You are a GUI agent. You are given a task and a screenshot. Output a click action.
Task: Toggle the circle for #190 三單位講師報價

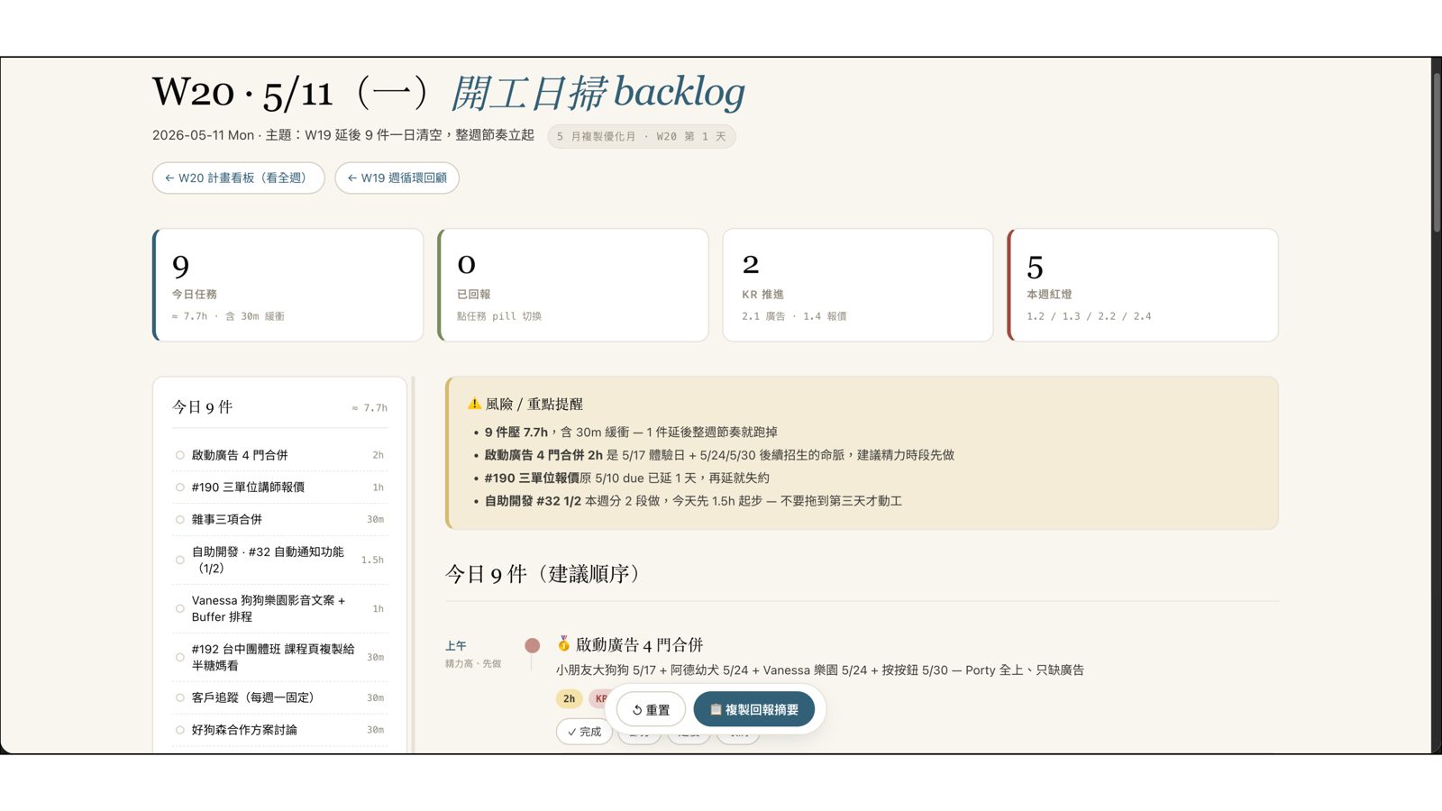tap(180, 488)
